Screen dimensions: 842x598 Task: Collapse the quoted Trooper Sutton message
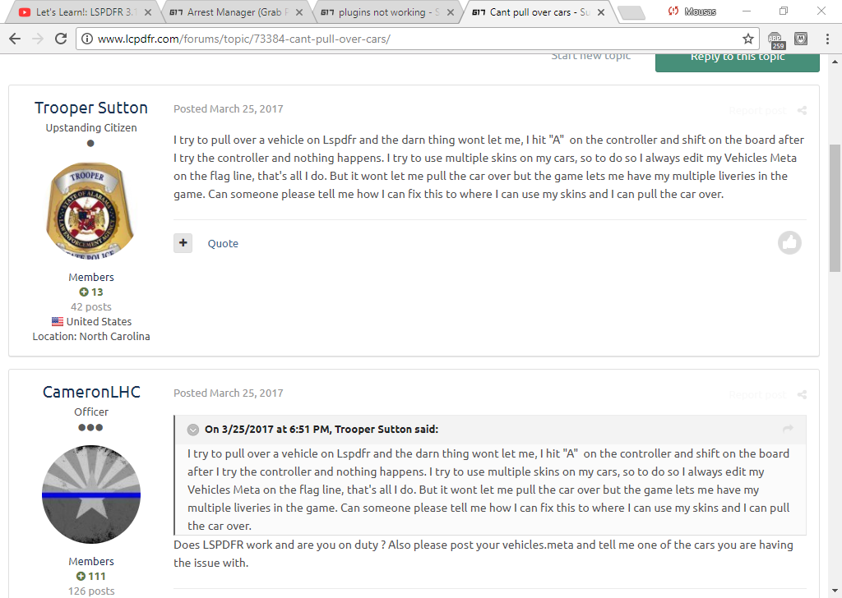click(192, 430)
